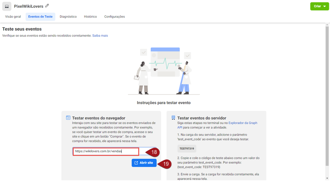Select the Eventos de Teste tab

(40, 16)
